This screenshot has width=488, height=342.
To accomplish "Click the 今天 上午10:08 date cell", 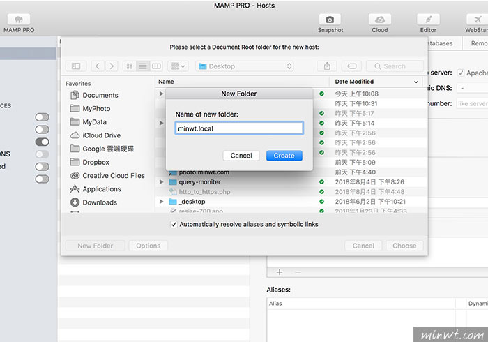I will tap(357, 94).
